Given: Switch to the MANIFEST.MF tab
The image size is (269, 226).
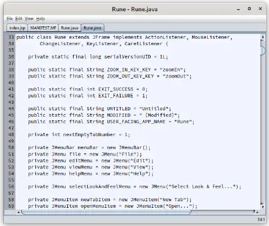Looking at the screenshot, I should point(43,28).
